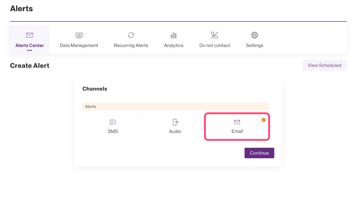
Task: Select the SMS channel radio circle
Action: pos(139,120)
